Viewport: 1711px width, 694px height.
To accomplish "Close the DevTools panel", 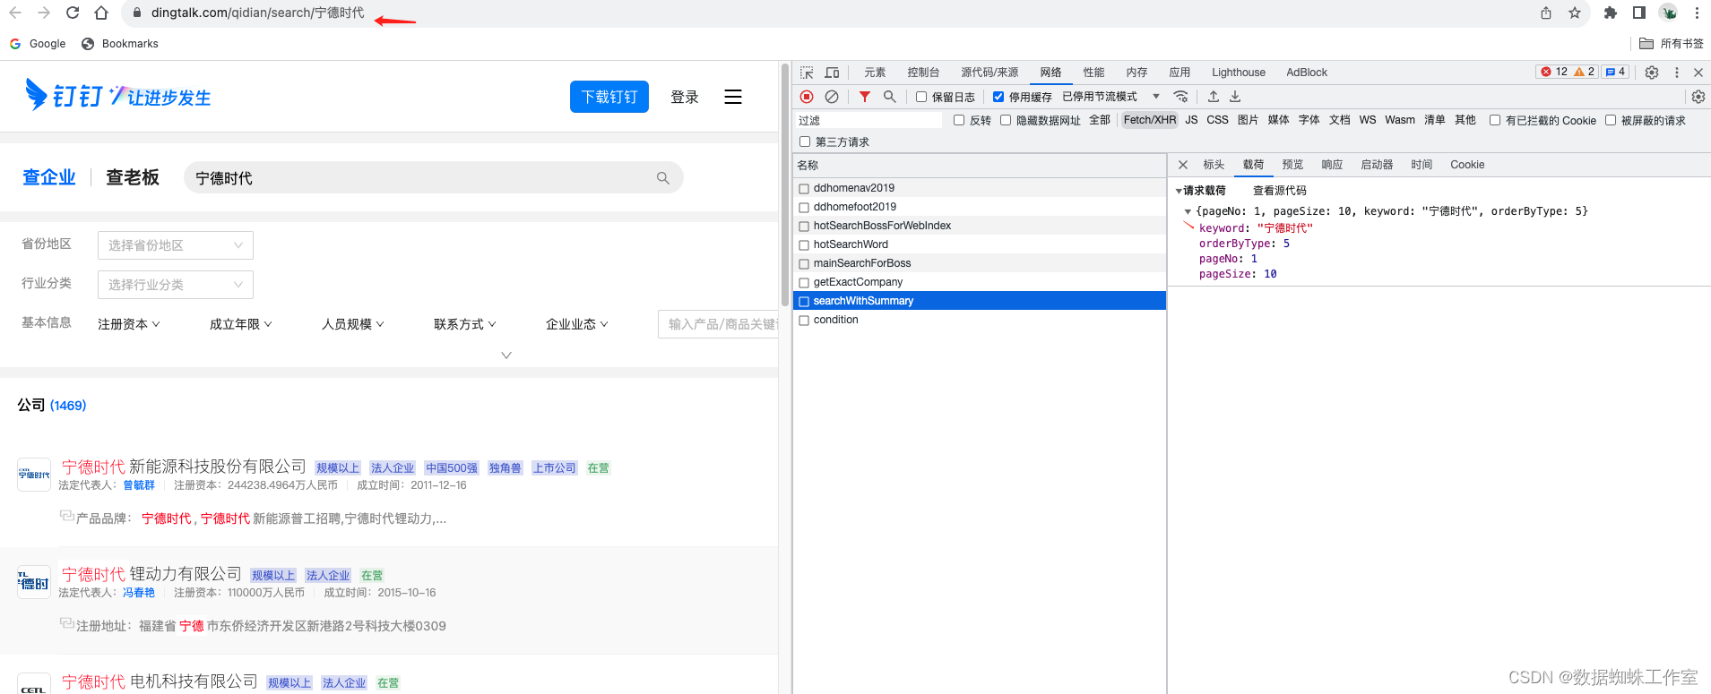I will (x=1698, y=73).
